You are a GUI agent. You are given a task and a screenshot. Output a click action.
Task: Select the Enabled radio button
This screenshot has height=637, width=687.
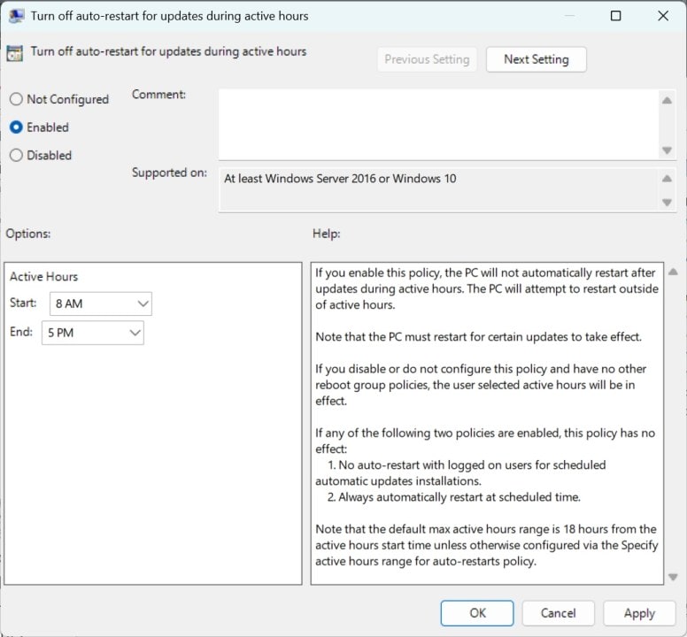(x=16, y=127)
